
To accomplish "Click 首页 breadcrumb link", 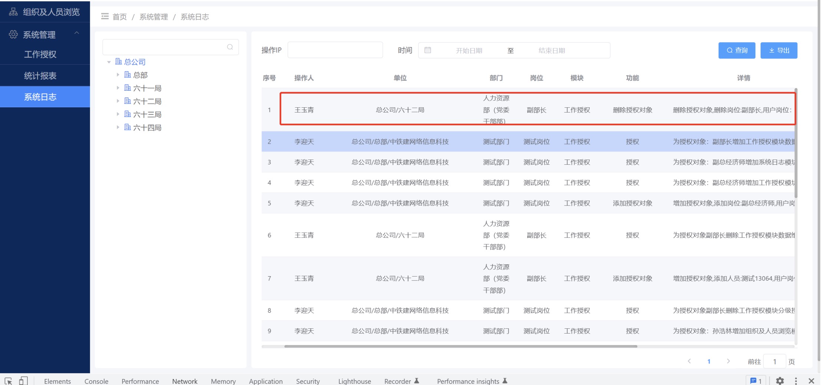I will pyautogui.click(x=119, y=17).
